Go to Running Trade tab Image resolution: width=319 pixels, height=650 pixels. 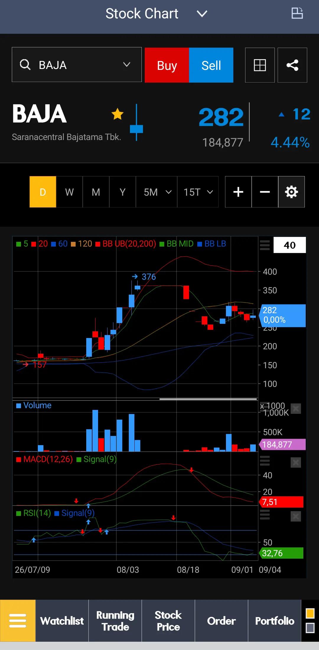tap(115, 621)
